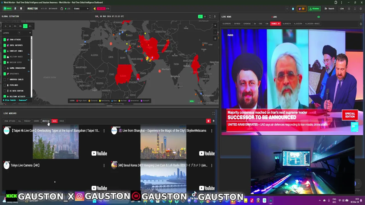Toggle Intel Hotspots layer checkbox

5,45
